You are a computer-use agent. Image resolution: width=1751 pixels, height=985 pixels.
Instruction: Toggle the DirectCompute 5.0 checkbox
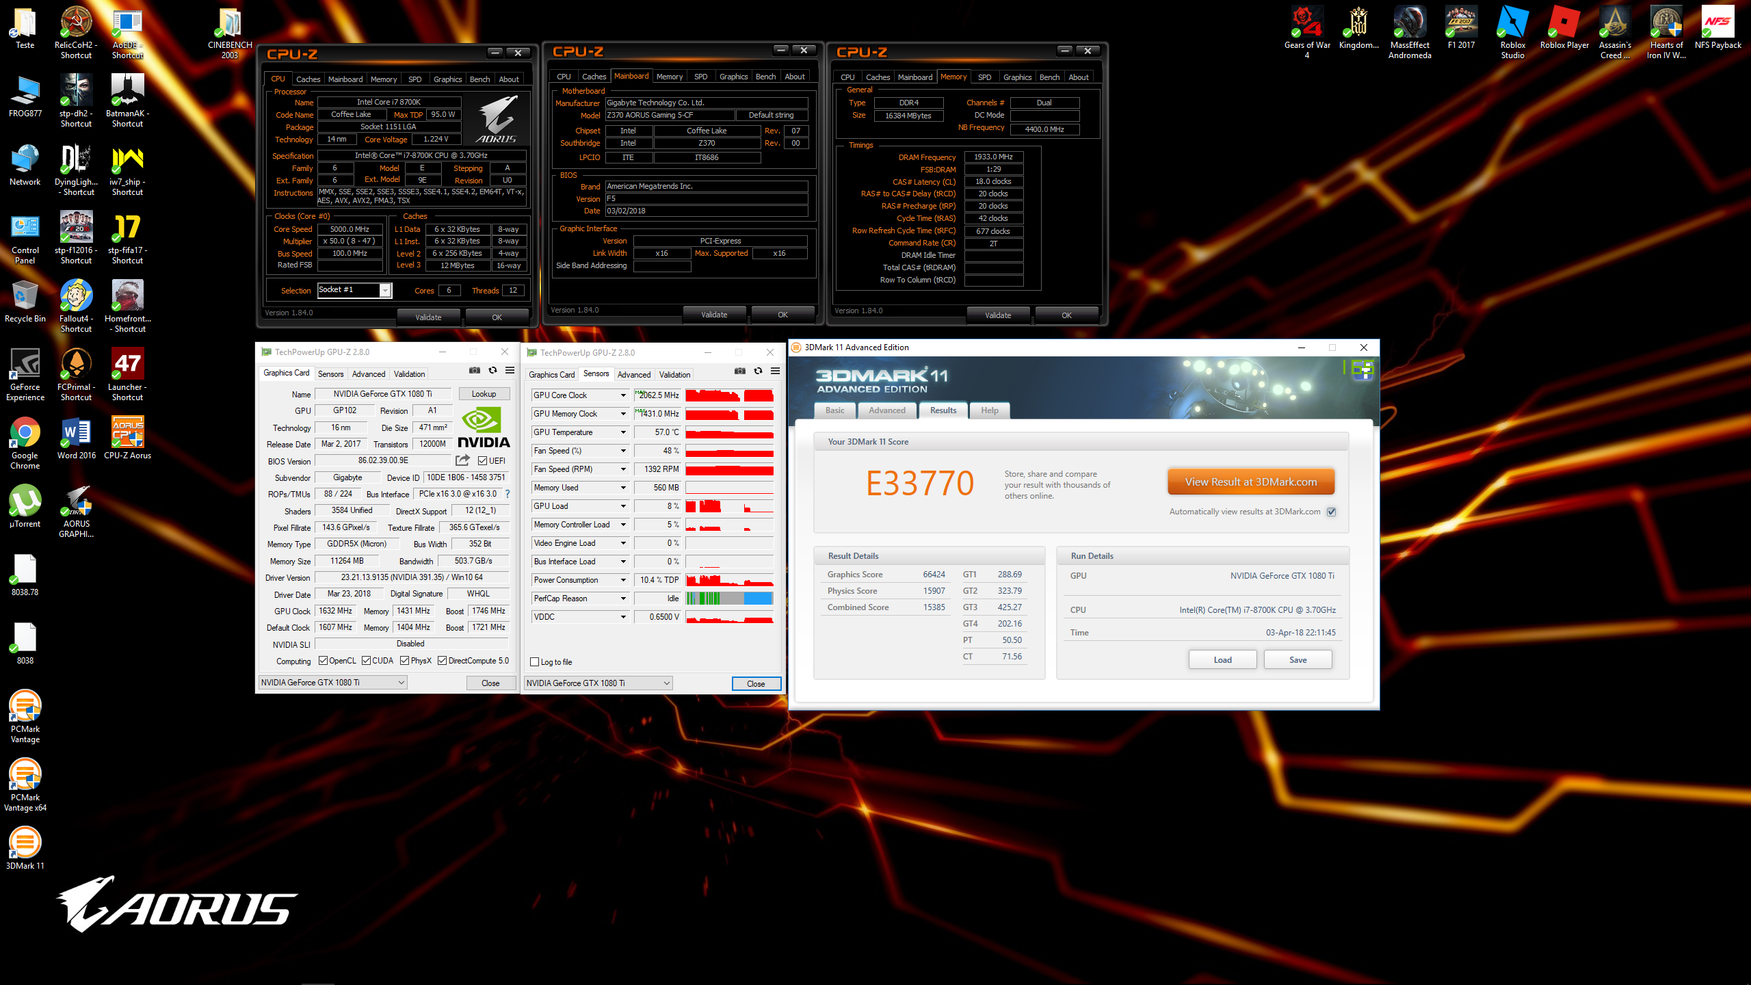pos(443,661)
